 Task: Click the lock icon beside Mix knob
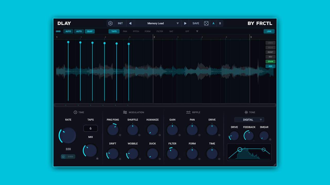pos(97,158)
